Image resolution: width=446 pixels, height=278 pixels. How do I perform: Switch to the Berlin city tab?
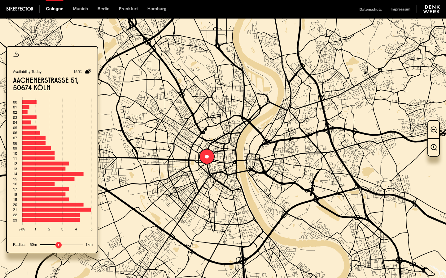(103, 9)
